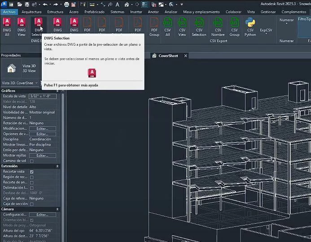Open the Switch Windows dropdown arrow
The image size is (311, 242).
click(x=166, y=4)
